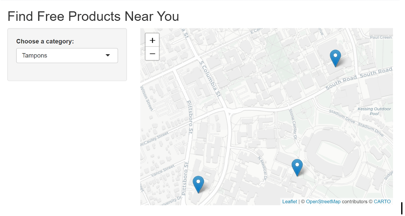Open the Tampons category dropdown
405x216 pixels.
[67, 56]
